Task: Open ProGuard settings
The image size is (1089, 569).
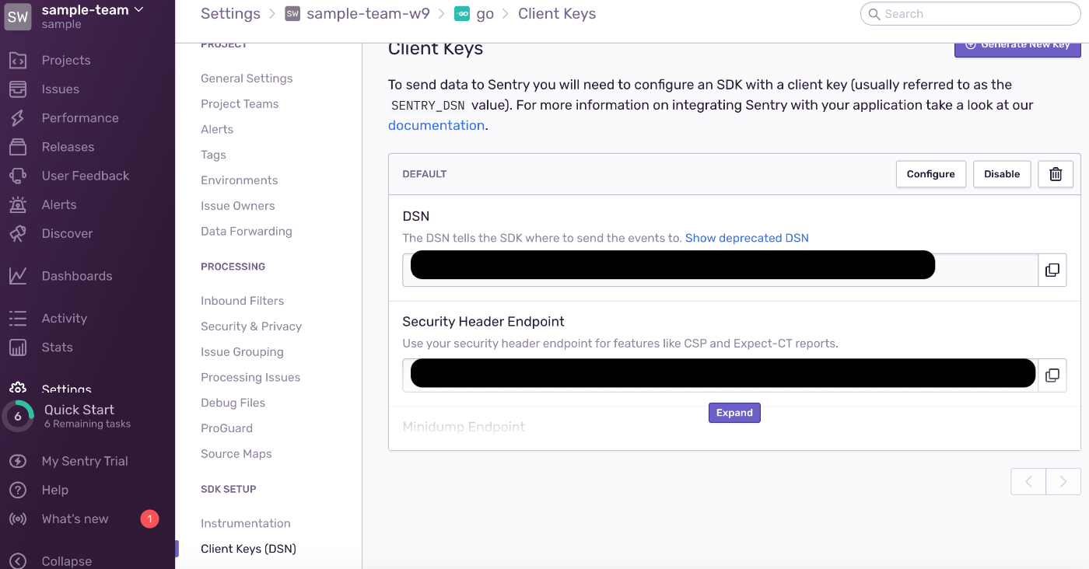Action: pyautogui.click(x=226, y=428)
